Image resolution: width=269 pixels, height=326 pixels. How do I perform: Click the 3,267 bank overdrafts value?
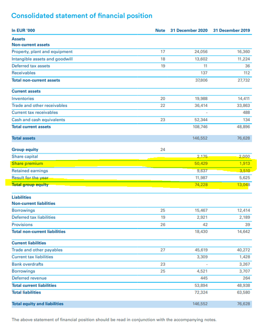tap(245, 264)
